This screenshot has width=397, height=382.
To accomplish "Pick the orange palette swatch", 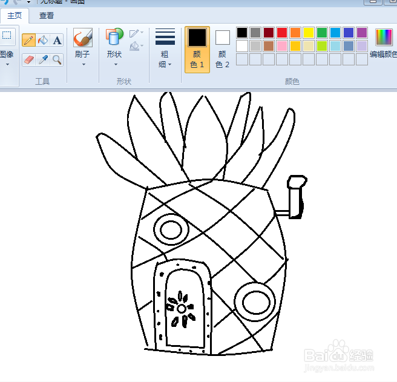I will pos(295,33).
